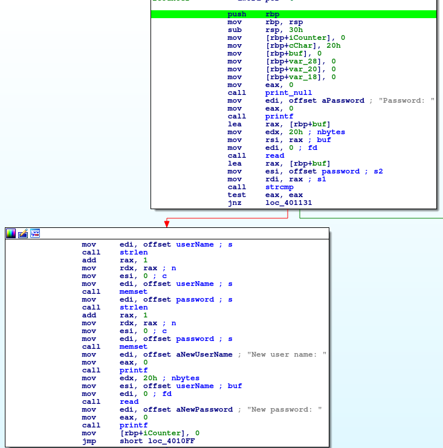Follow the strcmp call target

pyautogui.click(x=279, y=187)
